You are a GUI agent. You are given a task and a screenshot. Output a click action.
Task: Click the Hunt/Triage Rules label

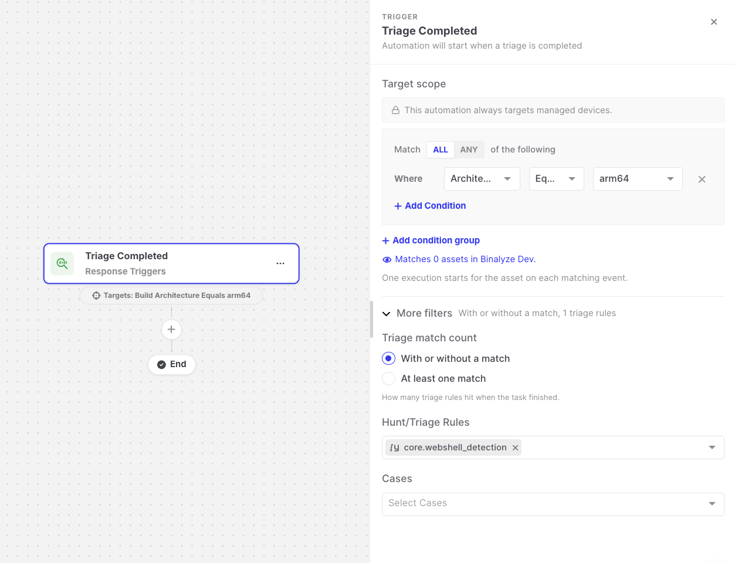[x=425, y=422]
